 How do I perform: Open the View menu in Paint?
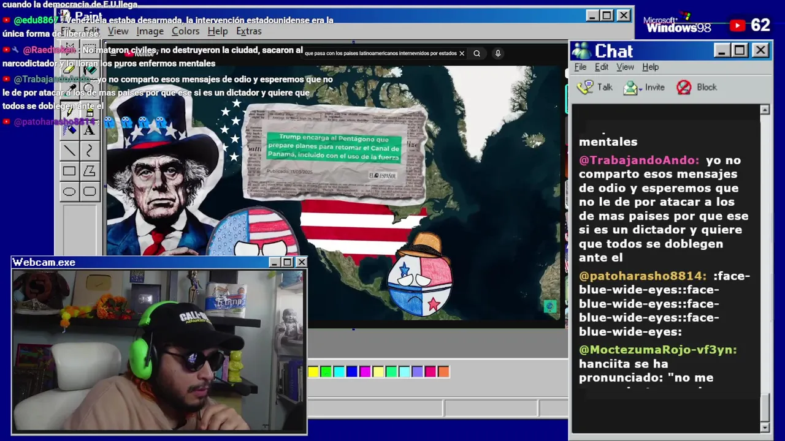pos(118,31)
